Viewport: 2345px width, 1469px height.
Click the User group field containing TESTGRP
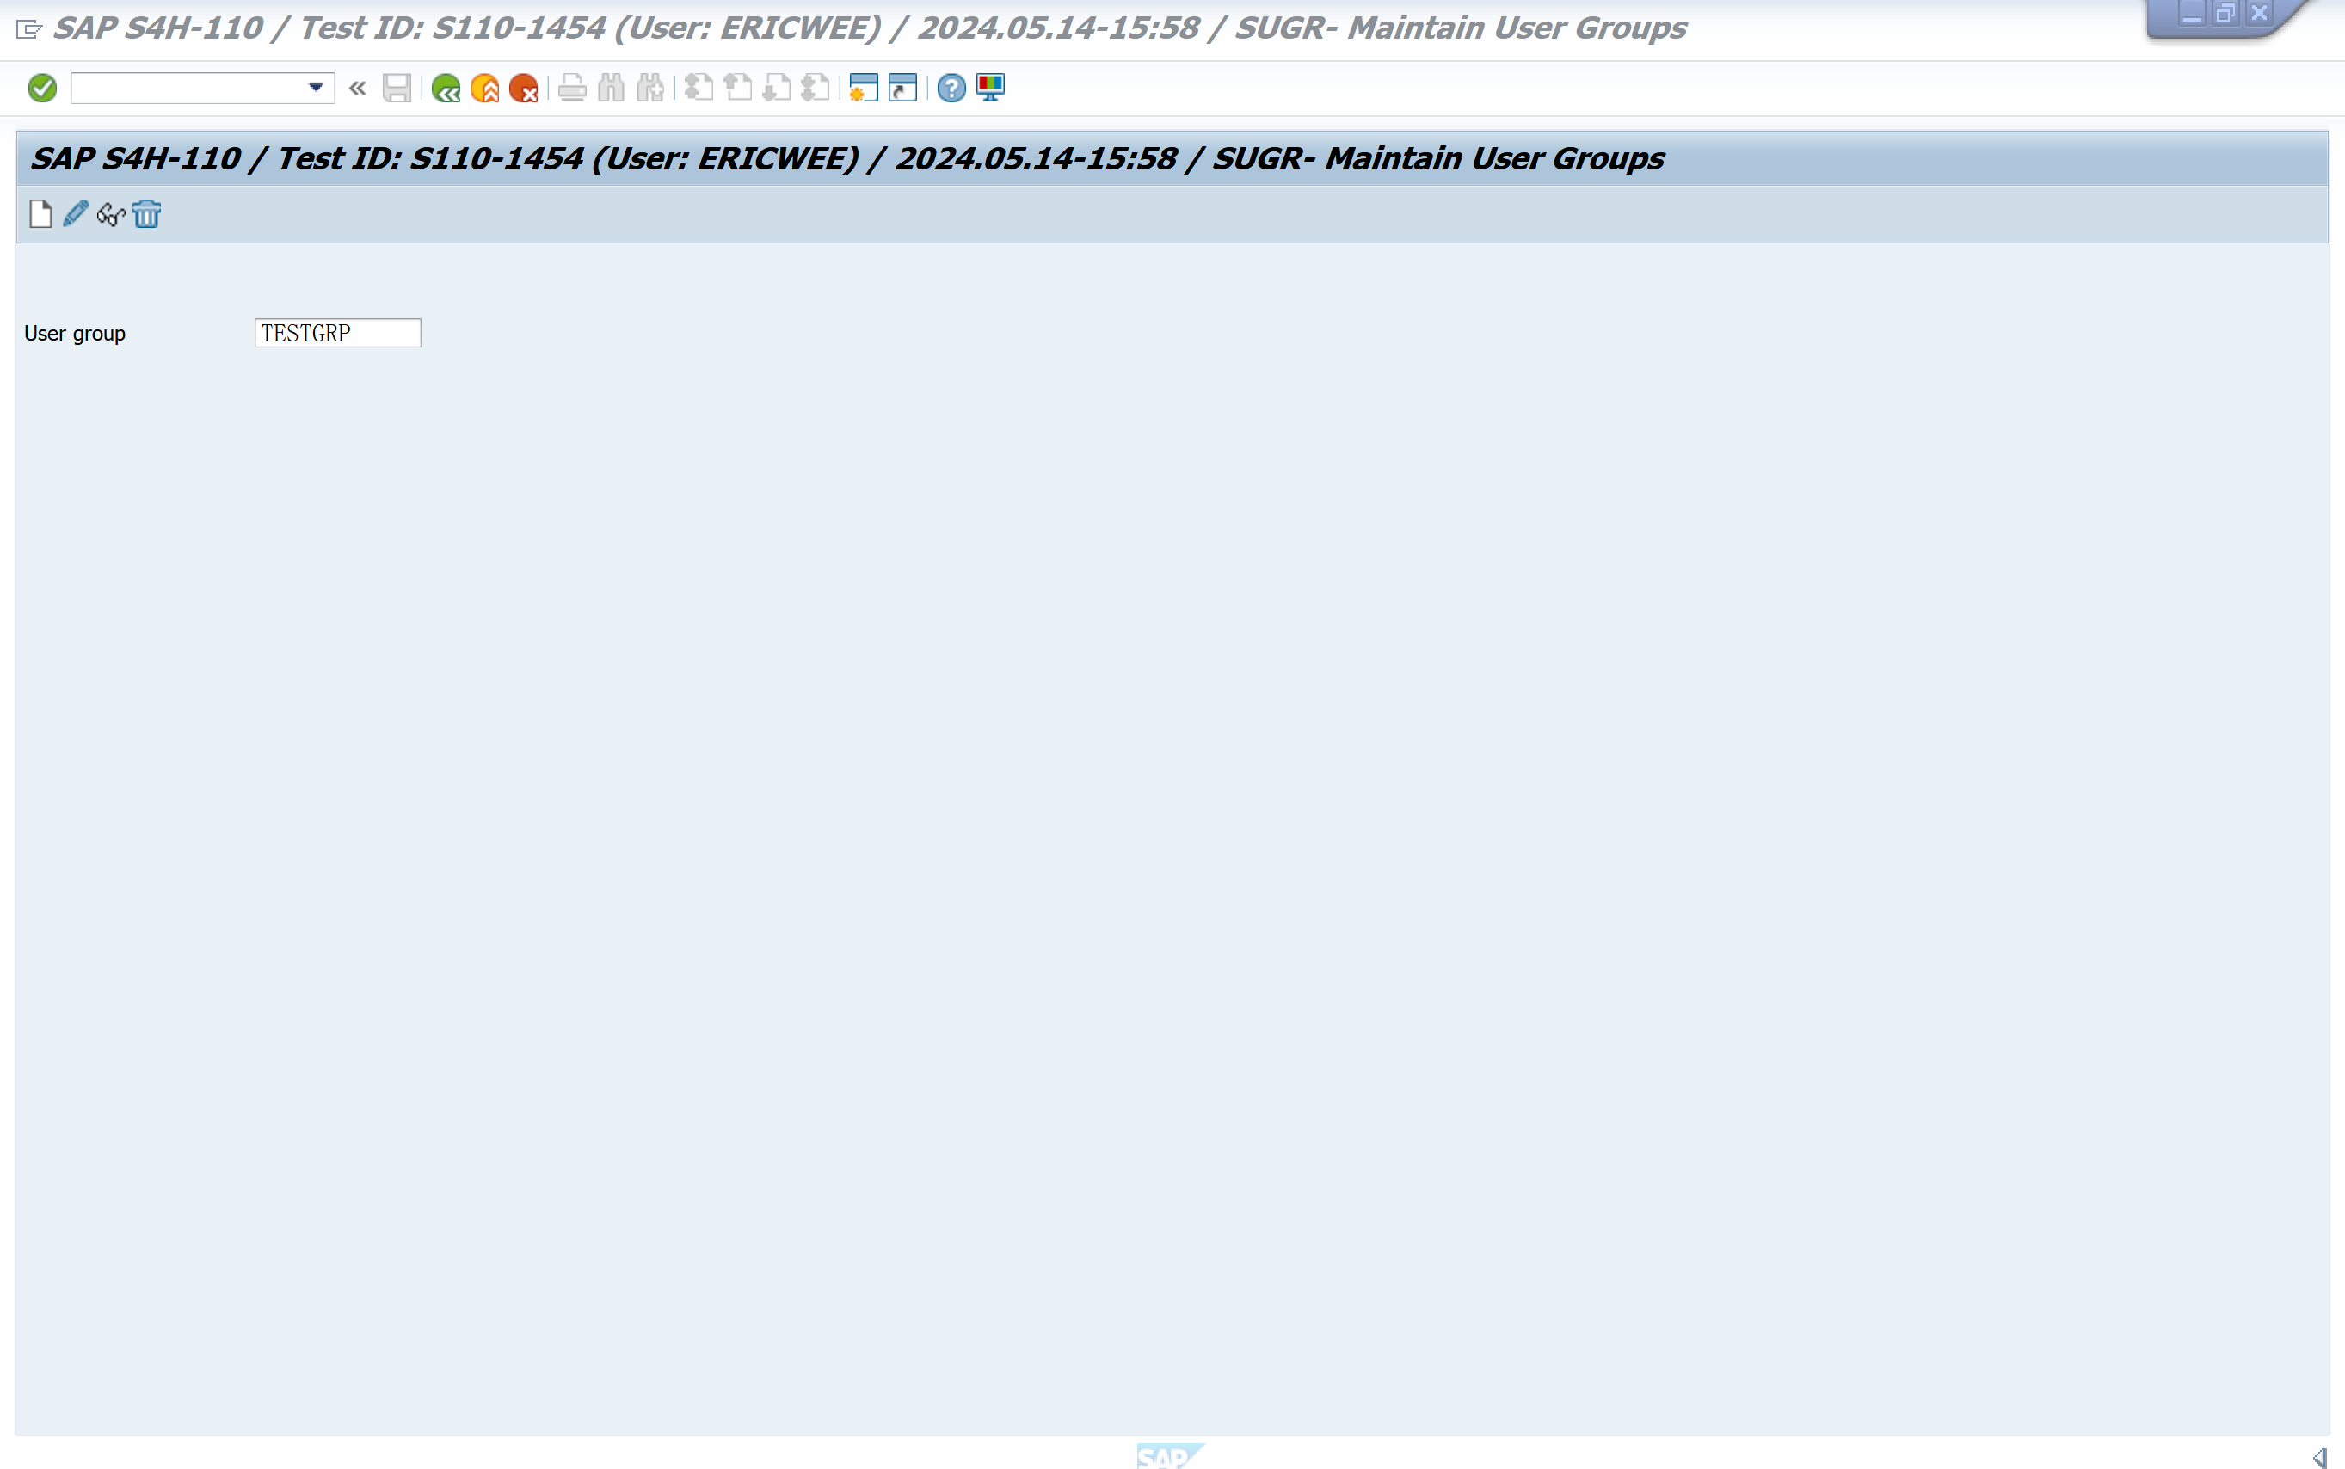(x=337, y=333)
